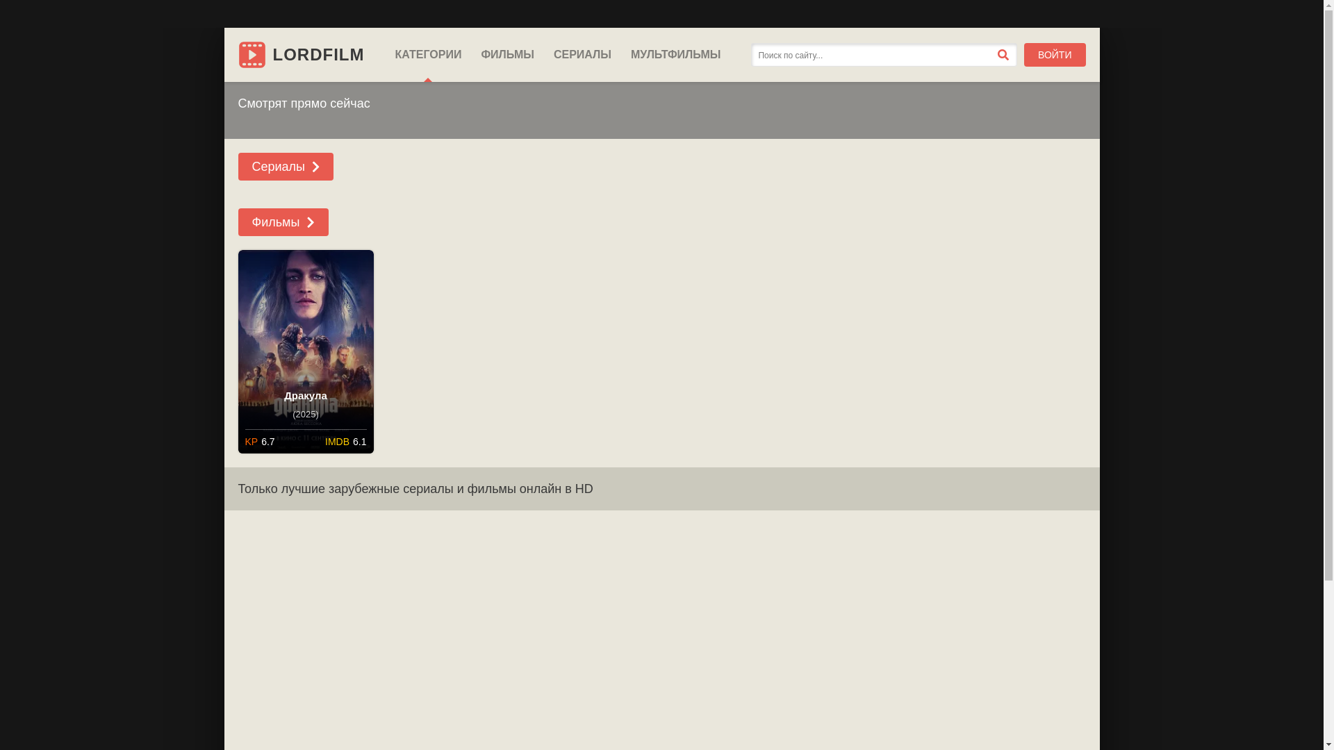The image size is (1334, 750).
Task: Click the IMDB 6.1 rating
Action: [x=345, y=442]
